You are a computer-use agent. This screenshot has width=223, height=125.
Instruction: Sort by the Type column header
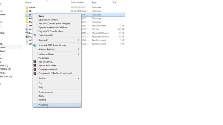coord(94,2)
